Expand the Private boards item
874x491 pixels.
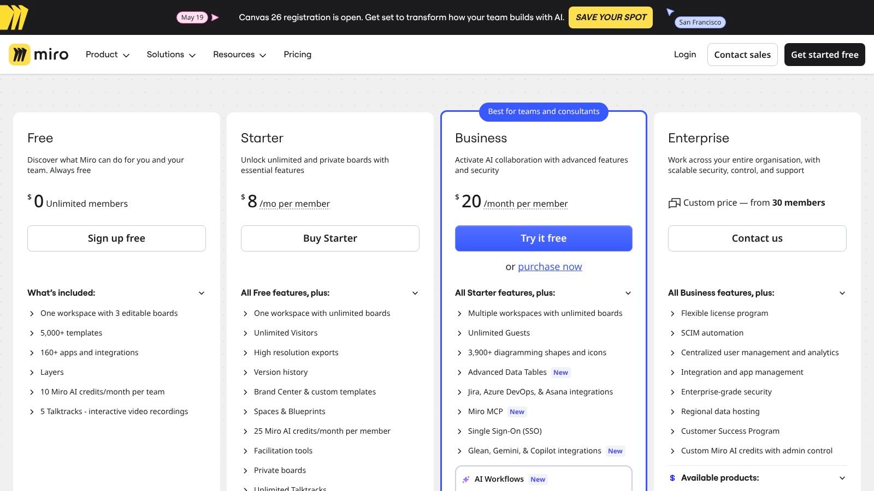point(274,470)
